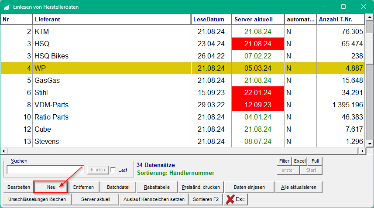
Task: Click the Server aktuell button at bottom
Action: [x=96, y=199]
